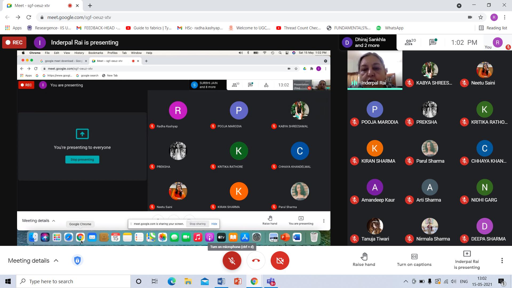512x288 pixels.
Task: Open the Chrome profile avatar R
Action: coord(494,17)
